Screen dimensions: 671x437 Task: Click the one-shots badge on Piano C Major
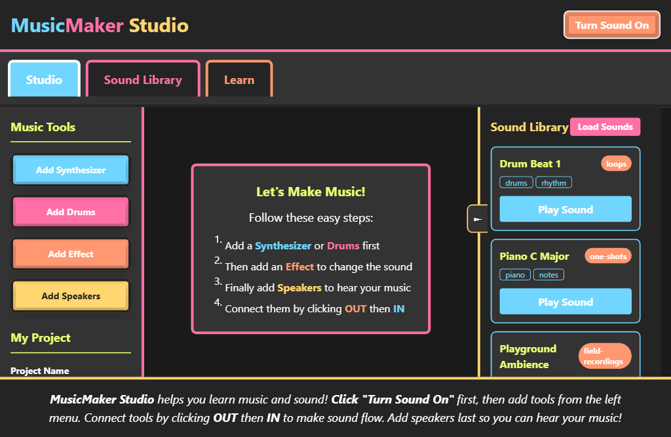(608, 256)
